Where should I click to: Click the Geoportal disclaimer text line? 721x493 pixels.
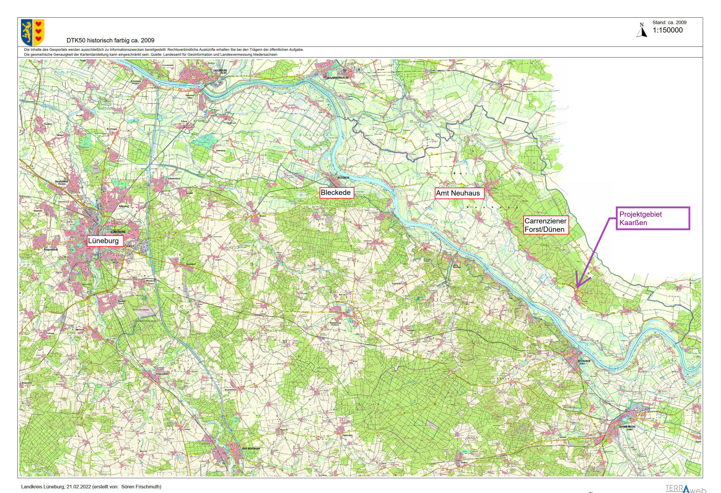pyautogui.click(x=164, y=50)
